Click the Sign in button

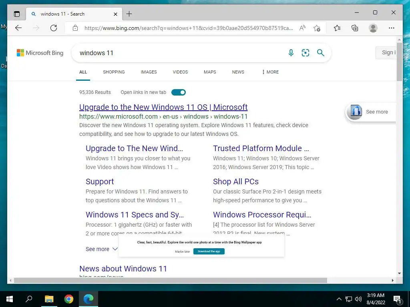click(x=386, y=52)
